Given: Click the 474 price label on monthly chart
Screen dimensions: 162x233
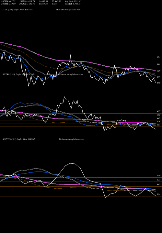Looking at the screenshot, I should 158,180.
